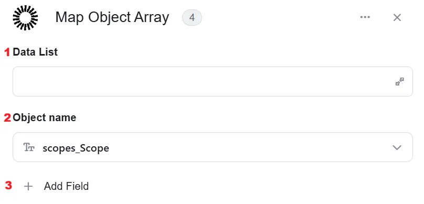
Task: Expand the Data List field editor
Action: (399, 82)
